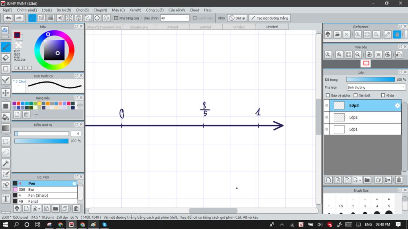Click the brush size value field
Image resolution: width=408 pixels, height=229 pixels.
(x=76, y=134)
